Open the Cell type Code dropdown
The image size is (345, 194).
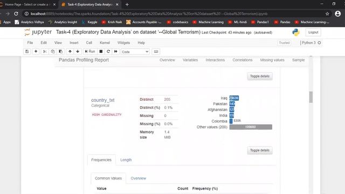click(135, 52)
